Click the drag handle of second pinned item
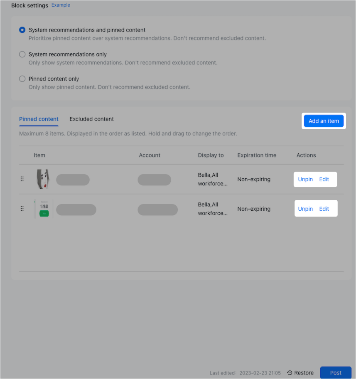This screenshot has width=356, height=379. [22, 208]
